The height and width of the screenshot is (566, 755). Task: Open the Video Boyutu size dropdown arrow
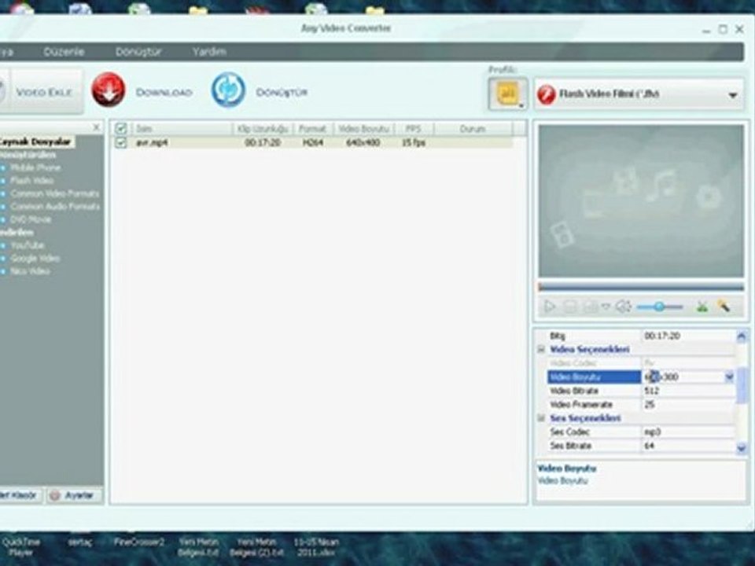click(x=729, y=377)
